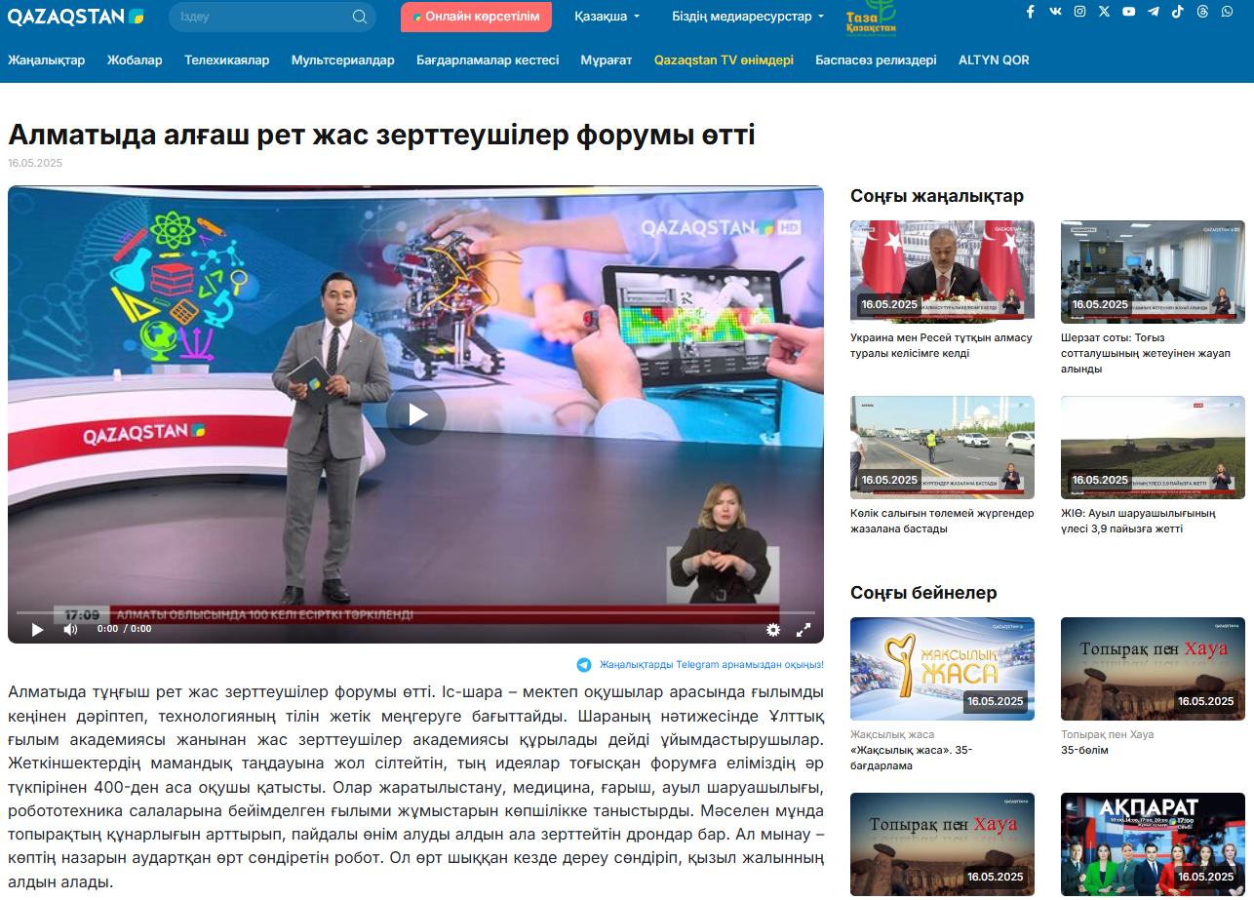Follow the Telegram channel link below video
This screenshot has width=1254, height=900.
(x=711, y=665)
